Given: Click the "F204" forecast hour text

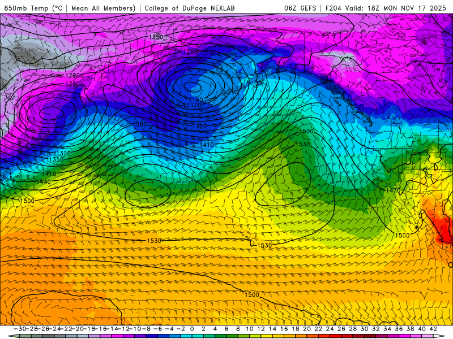Looking at the screenshot, I should click(x=333, y=8).
